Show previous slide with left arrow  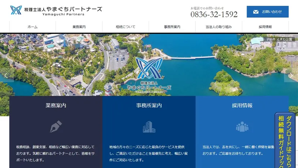pos(6,75)
